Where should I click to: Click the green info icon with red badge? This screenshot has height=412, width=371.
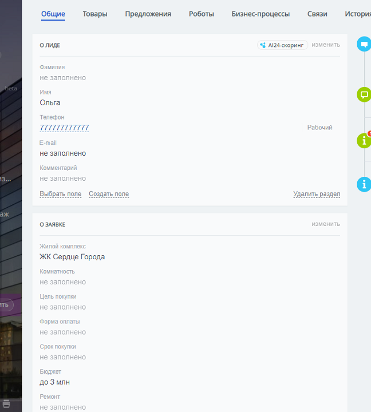(x=364, y=141)
